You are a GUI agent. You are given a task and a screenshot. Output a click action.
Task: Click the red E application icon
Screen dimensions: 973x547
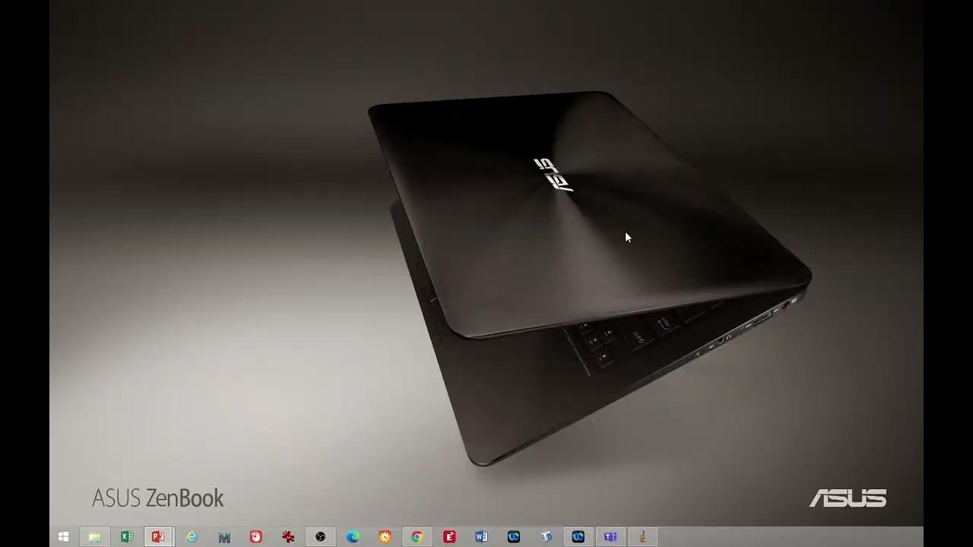pos(449,537)
